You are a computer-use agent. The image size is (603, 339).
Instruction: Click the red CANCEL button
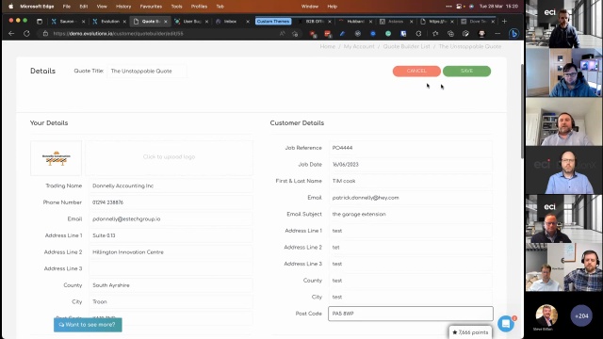point(416,72)
